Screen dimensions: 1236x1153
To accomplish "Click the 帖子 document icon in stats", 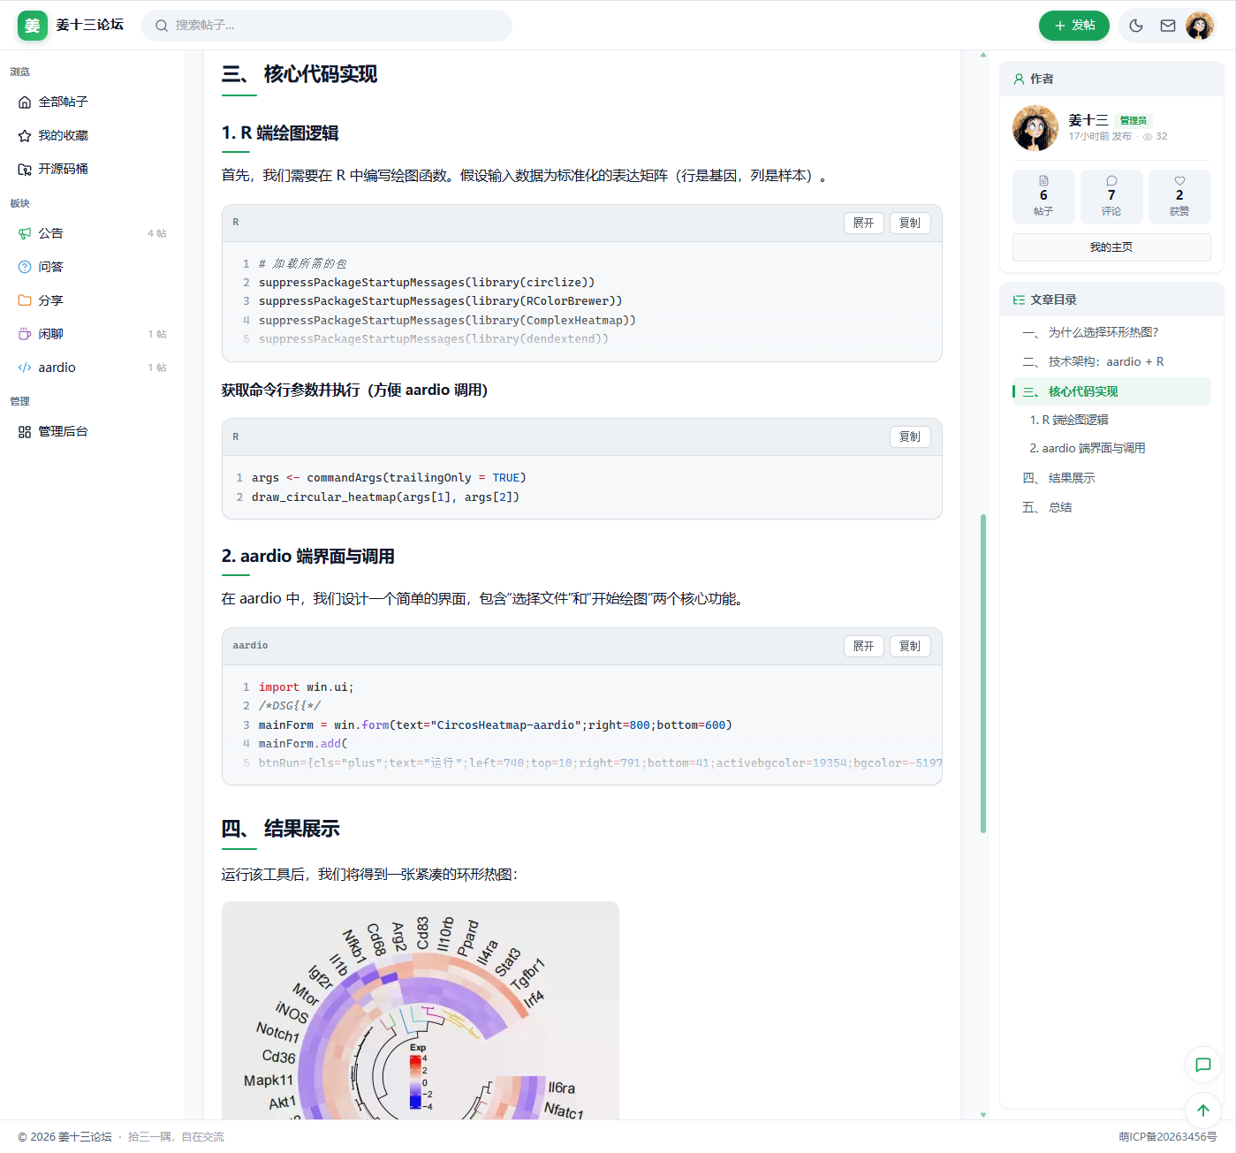I will click(x=1043, y=181).
